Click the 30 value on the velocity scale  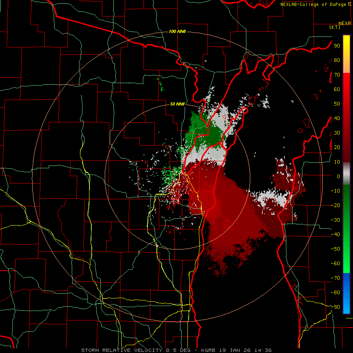(337, 133)
